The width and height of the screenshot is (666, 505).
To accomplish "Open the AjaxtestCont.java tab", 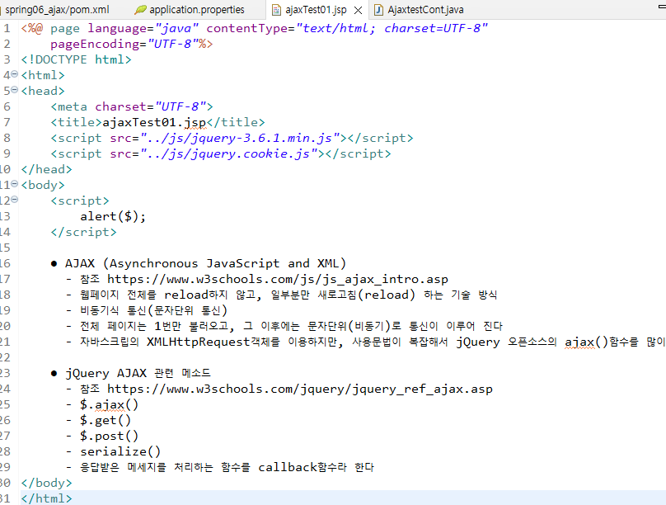I will click(425, 9).
